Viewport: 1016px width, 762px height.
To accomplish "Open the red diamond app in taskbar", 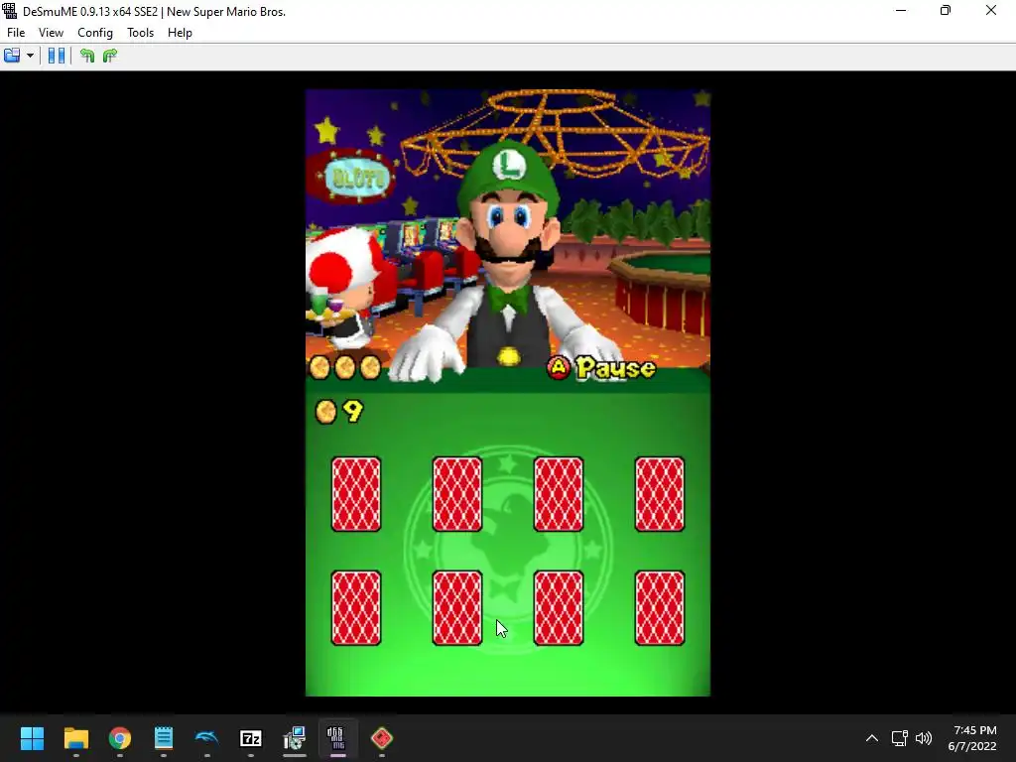I will tap(382, 738).
